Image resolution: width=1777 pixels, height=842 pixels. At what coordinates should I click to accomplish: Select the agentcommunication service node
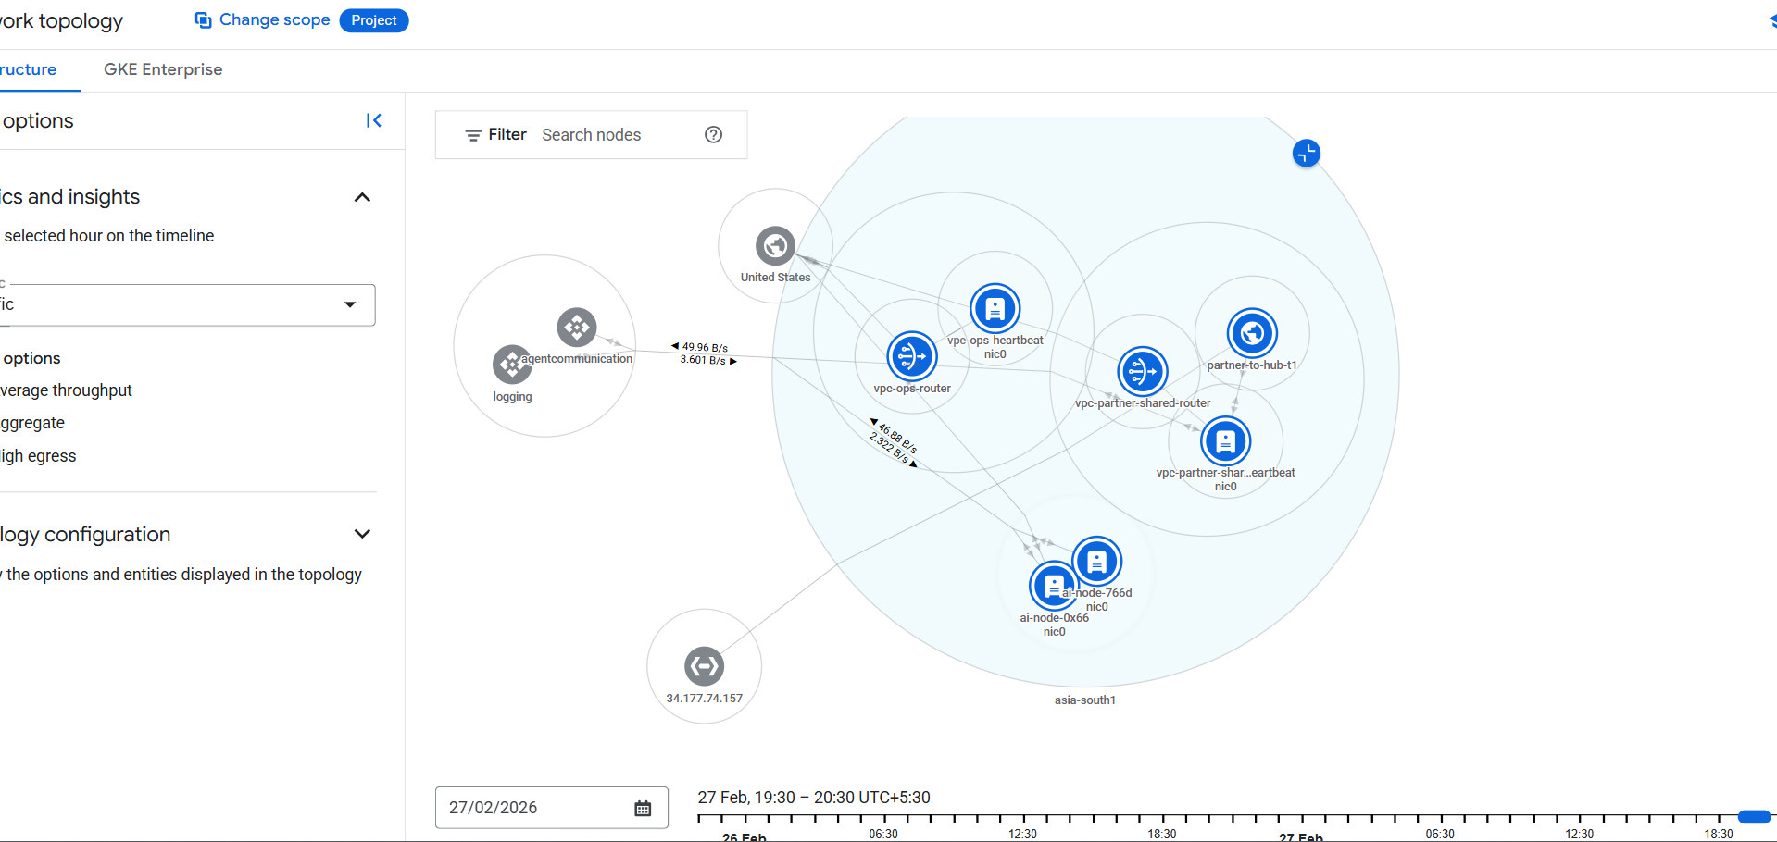click(x=577, y=328)
